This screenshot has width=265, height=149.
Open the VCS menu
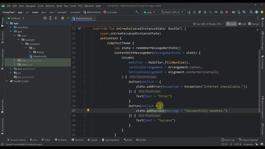pyautogui.click(x=80, y=6)
